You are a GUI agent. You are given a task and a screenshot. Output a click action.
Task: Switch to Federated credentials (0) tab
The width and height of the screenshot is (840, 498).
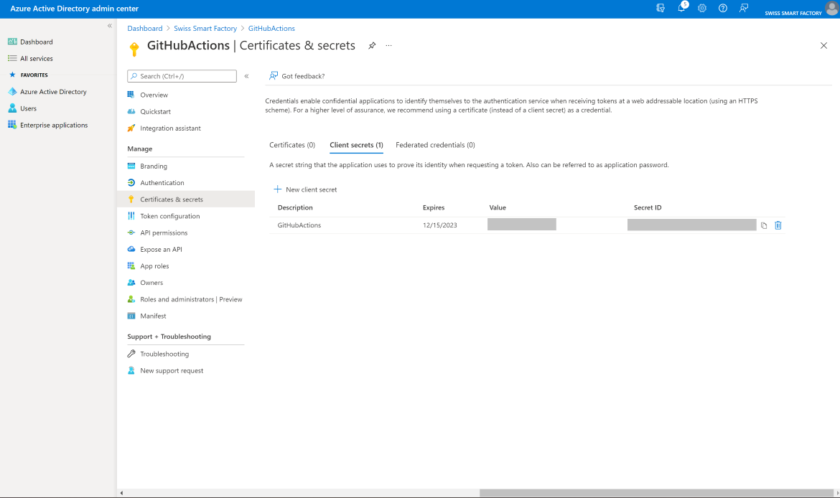point(435,145)
